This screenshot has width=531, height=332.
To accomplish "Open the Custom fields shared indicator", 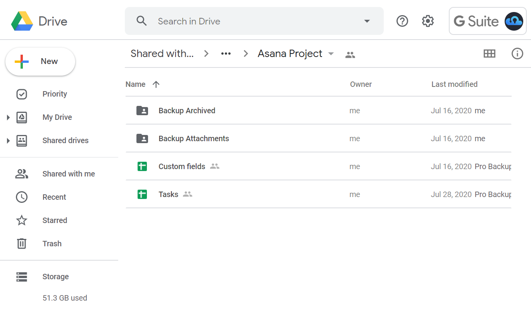I will tap(215, 166).
